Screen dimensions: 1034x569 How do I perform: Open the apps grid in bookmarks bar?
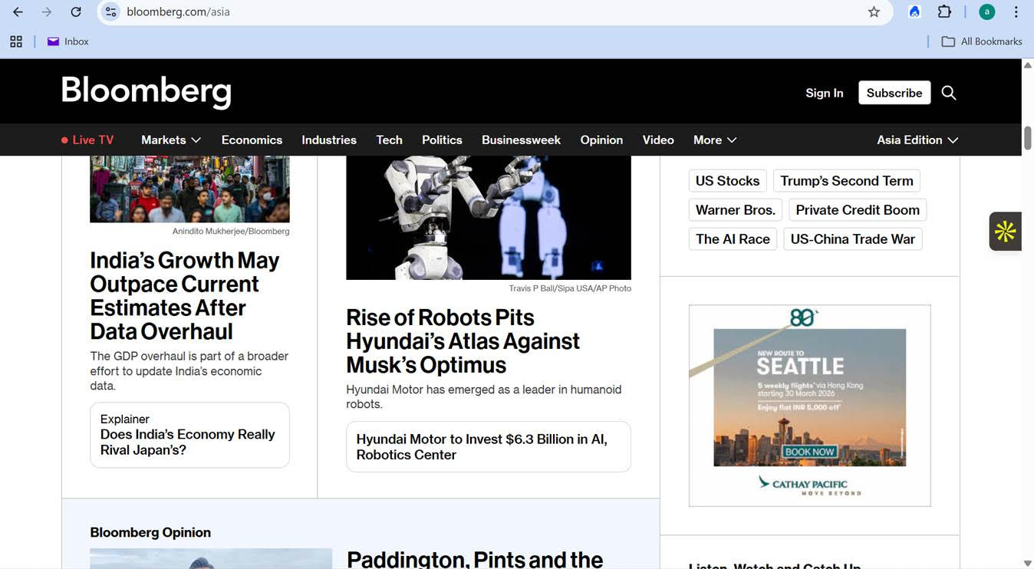16,41
